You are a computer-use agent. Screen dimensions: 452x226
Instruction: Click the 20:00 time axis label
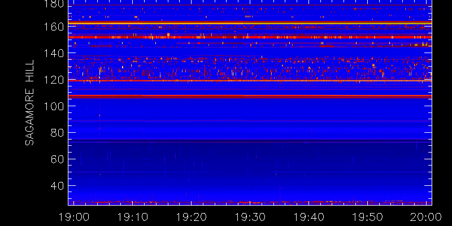pyautogui.click(x=427, y=216)
